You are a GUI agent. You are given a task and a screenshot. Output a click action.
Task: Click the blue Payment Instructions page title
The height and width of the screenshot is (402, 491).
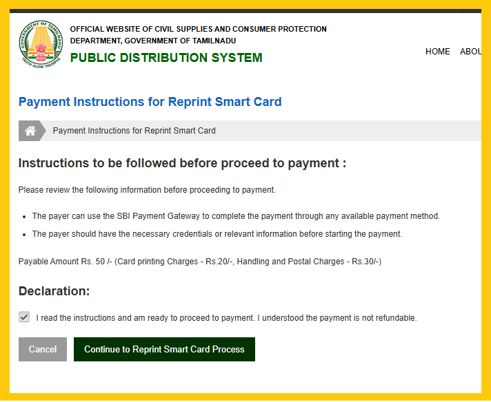(150, 102)
